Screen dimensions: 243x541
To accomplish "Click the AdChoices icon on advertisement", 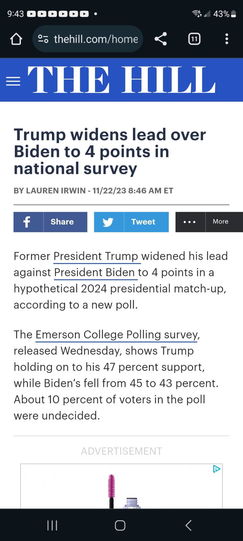I will (217, 469).
